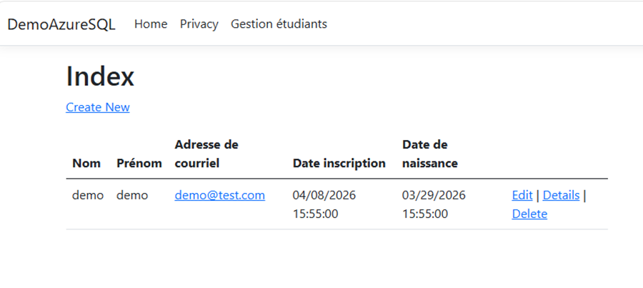Go to the Privacy page
The image size is (643, 288).
[199, 24]
